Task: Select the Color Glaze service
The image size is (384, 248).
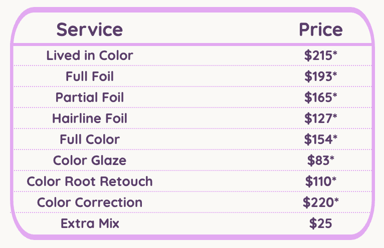Action: pos(90,160)
